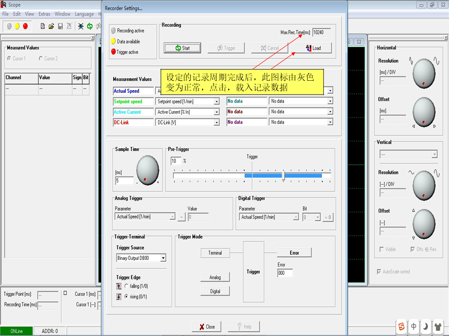The image size is (449, 336).
Task: Click the green refresh arrows toolbar icon
Action: (x=89, y=26)
